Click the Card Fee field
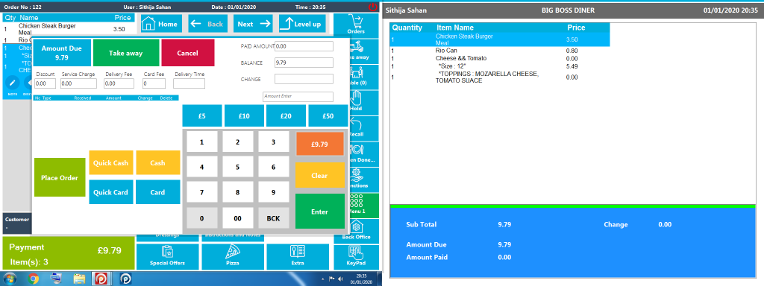 tap(154, 83)
